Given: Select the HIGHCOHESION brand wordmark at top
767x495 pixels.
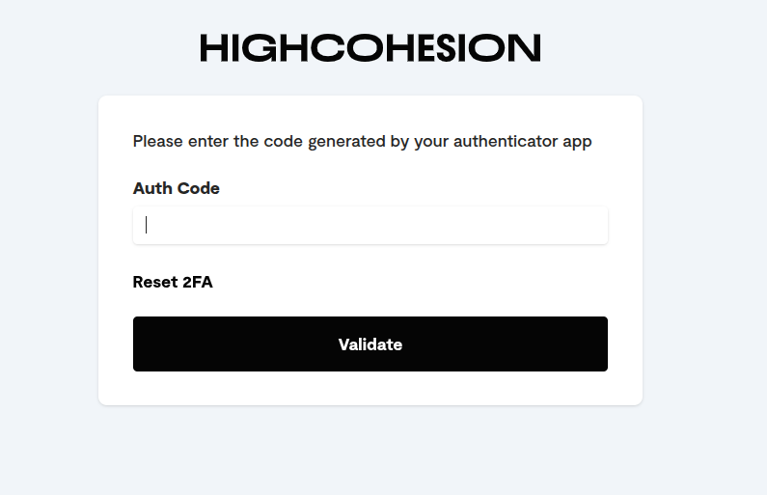Looking at the screenshot, I should pos(370,48).
